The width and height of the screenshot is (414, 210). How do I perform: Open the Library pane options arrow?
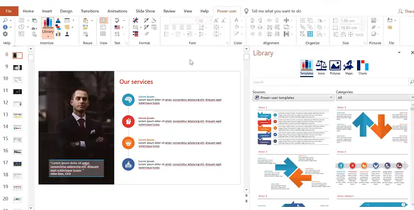(x=398, y=53)
